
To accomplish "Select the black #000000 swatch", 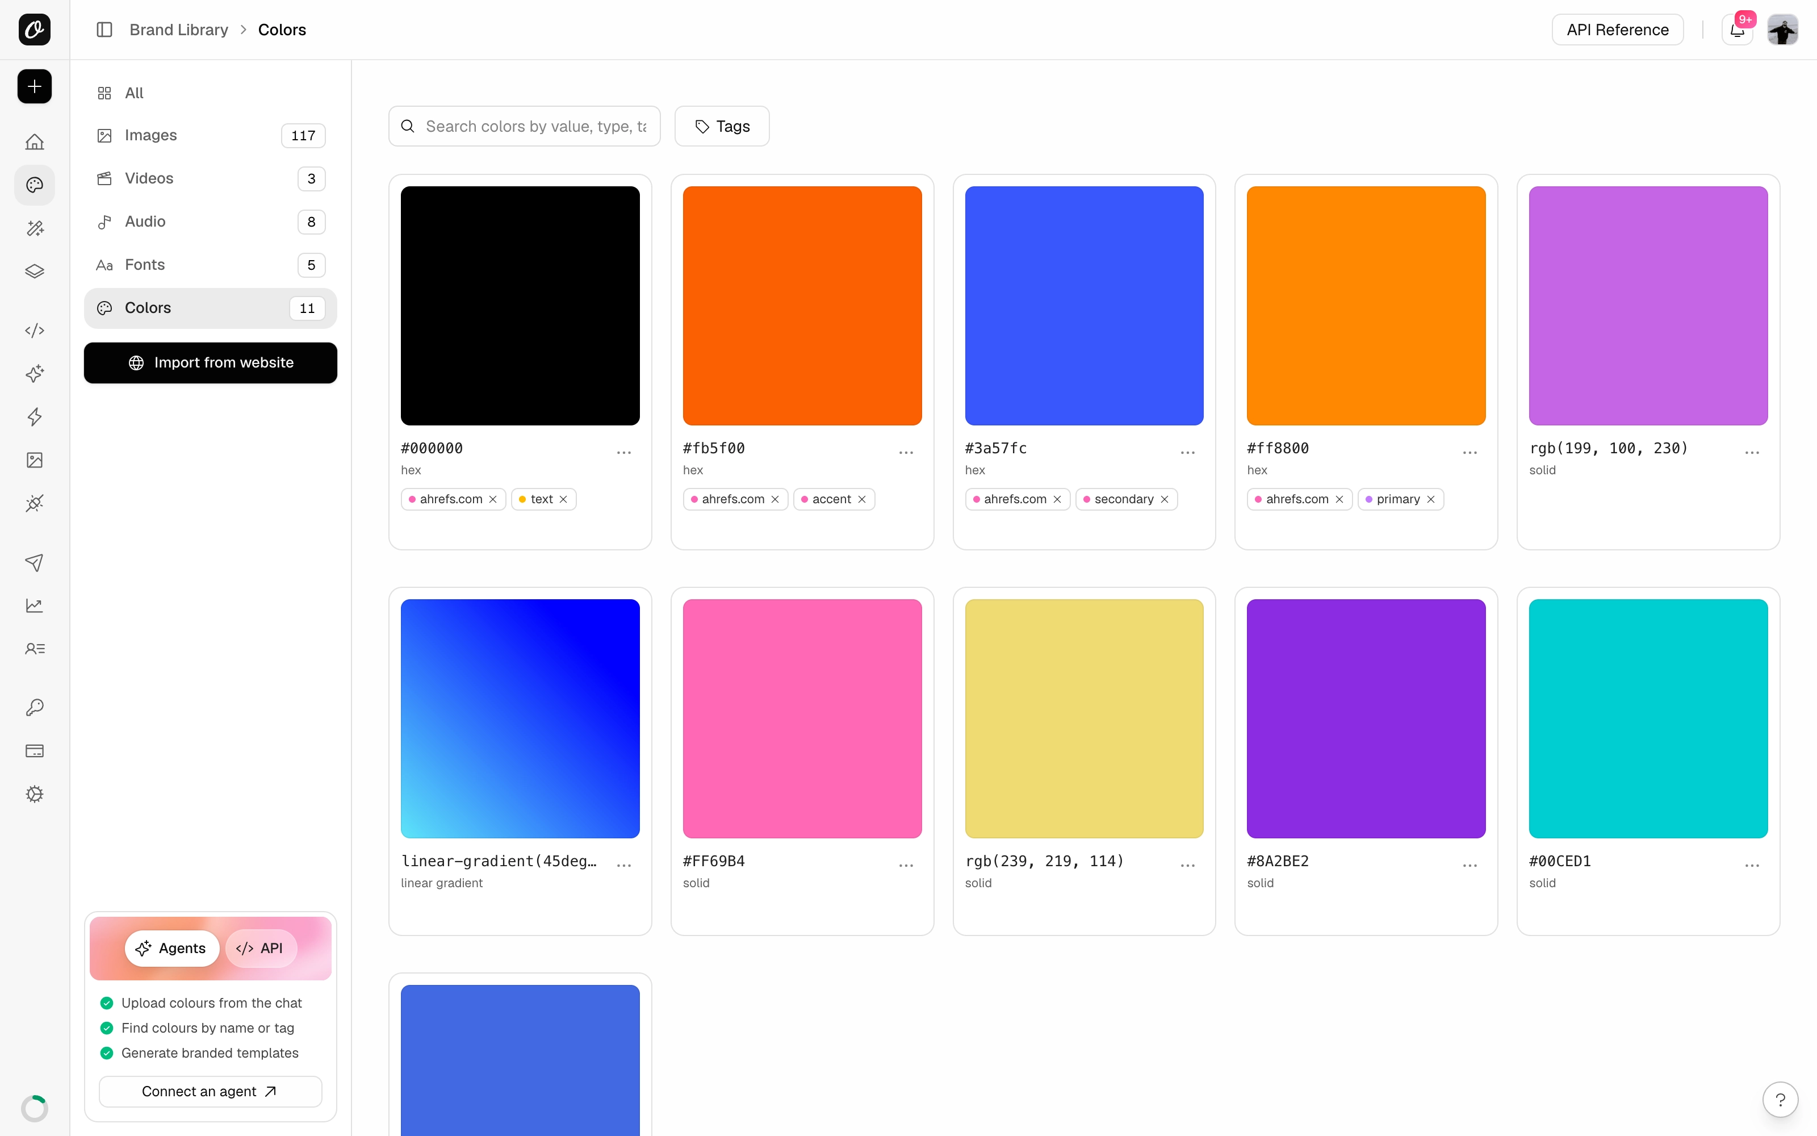I will coord(520,306).
